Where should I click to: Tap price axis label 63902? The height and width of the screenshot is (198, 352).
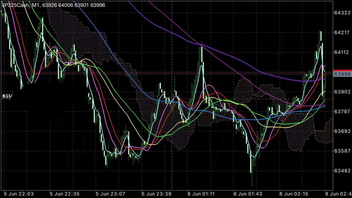coord(342,92)
